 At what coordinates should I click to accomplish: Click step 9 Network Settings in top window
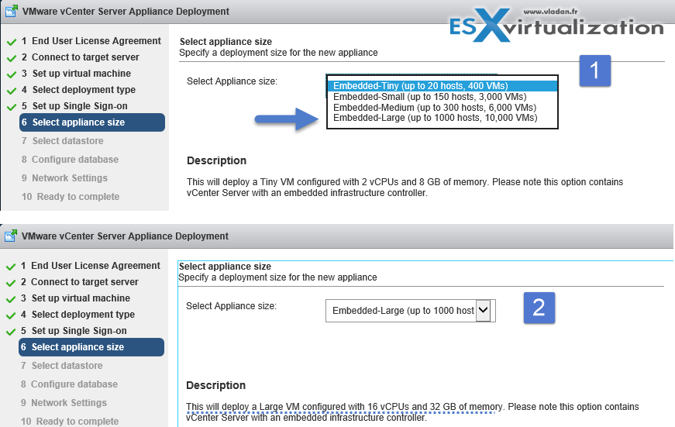[x=64, y=177]
